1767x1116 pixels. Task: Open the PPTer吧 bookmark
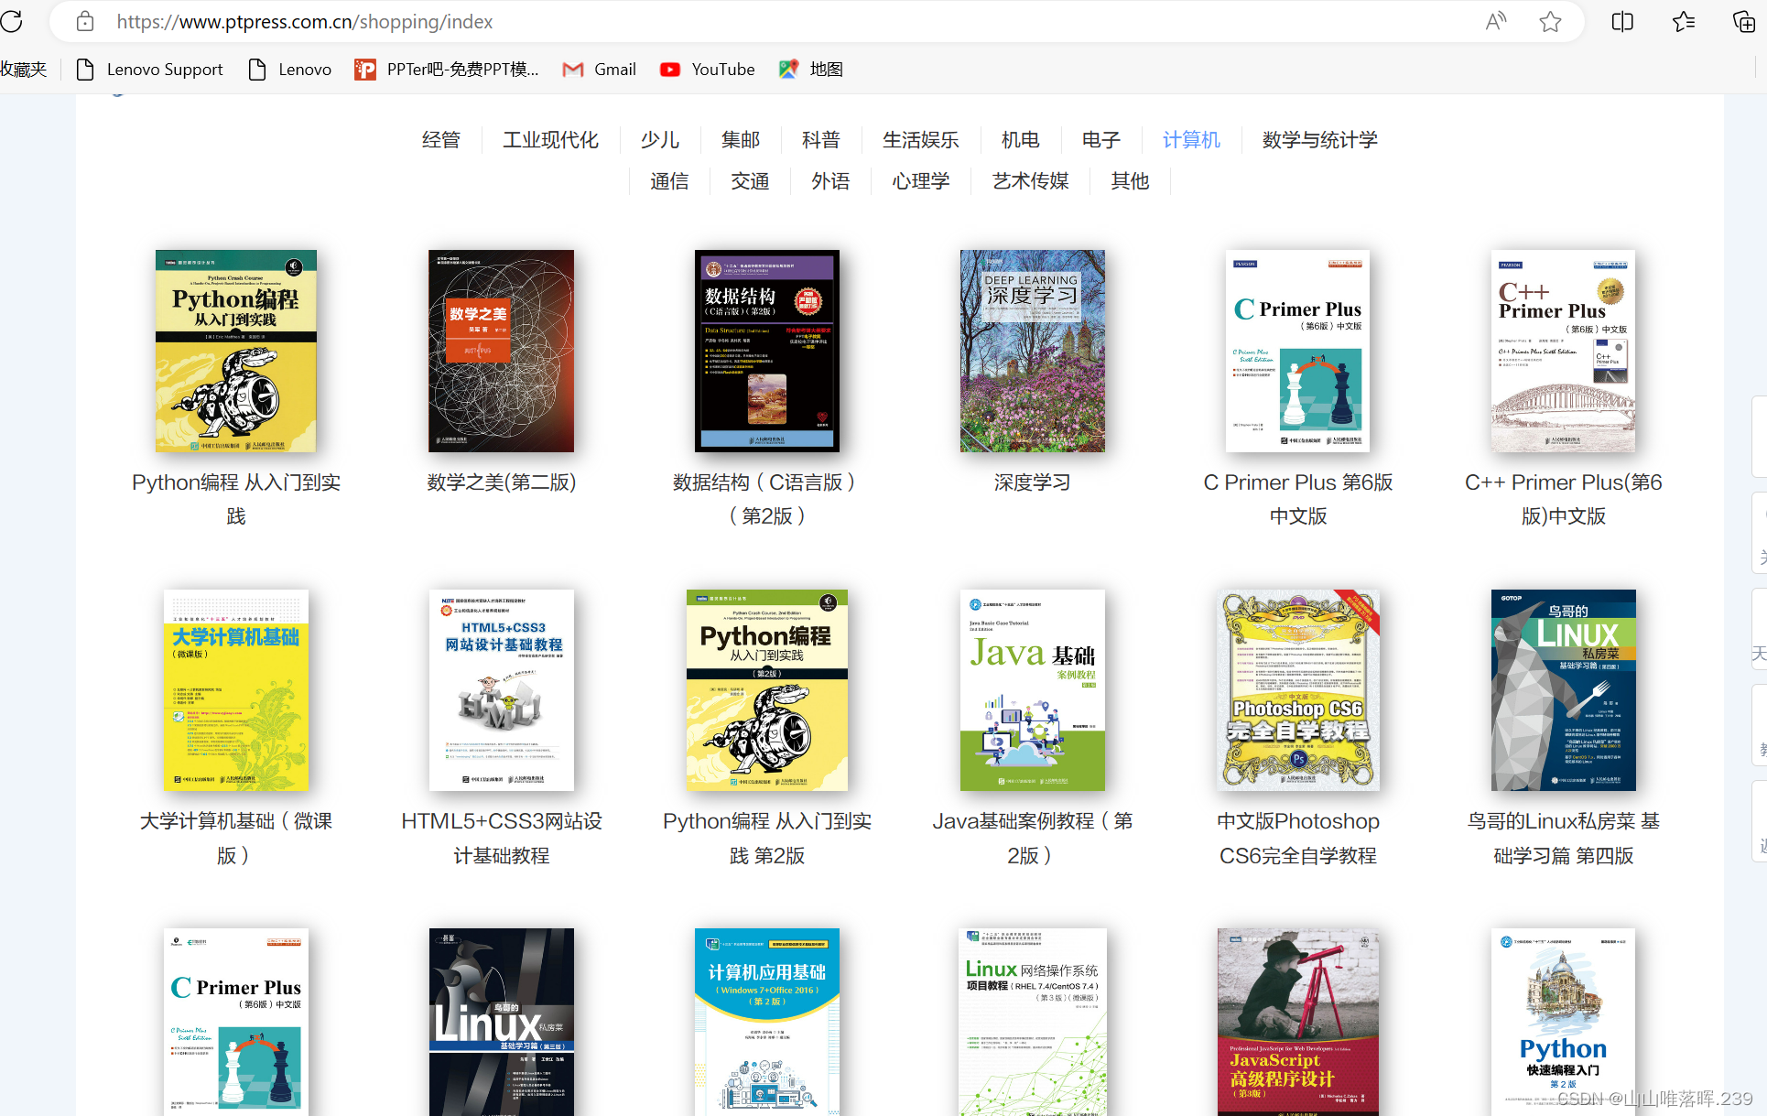coord(447,70)
